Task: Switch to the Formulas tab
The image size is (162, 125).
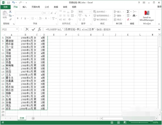Action: 47,7
